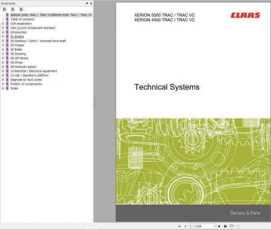Open the 01 Engine bookmark

(x=17, y=37)
